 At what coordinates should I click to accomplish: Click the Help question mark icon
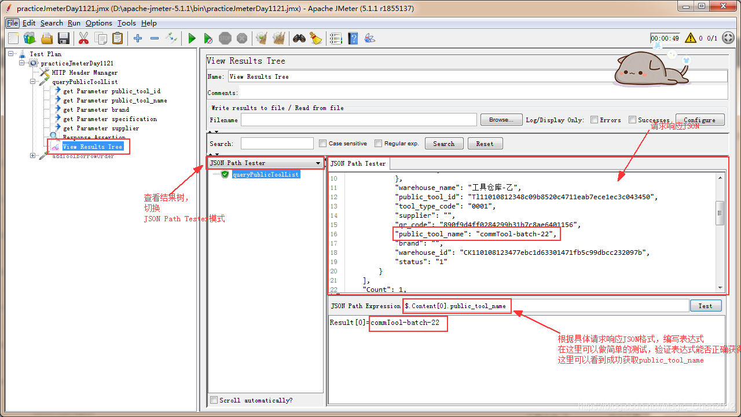click(x=353, y=38)
